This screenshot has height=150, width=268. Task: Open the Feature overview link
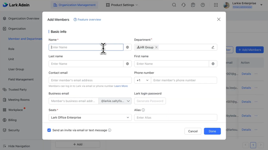click(87, 19)
